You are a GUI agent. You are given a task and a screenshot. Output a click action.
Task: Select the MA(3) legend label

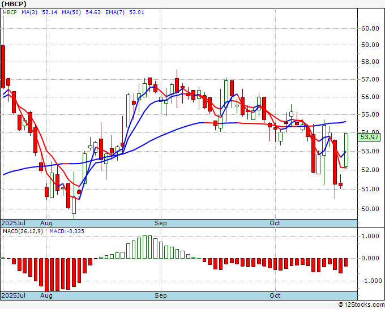tap(29, 12)
